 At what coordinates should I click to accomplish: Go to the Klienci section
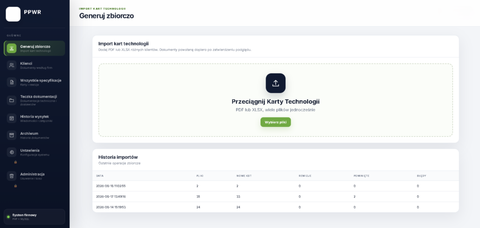click(35, 66)
